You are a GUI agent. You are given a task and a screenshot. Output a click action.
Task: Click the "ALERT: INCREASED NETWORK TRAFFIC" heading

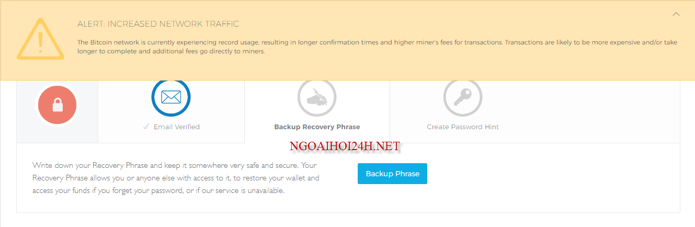(158, 24)
